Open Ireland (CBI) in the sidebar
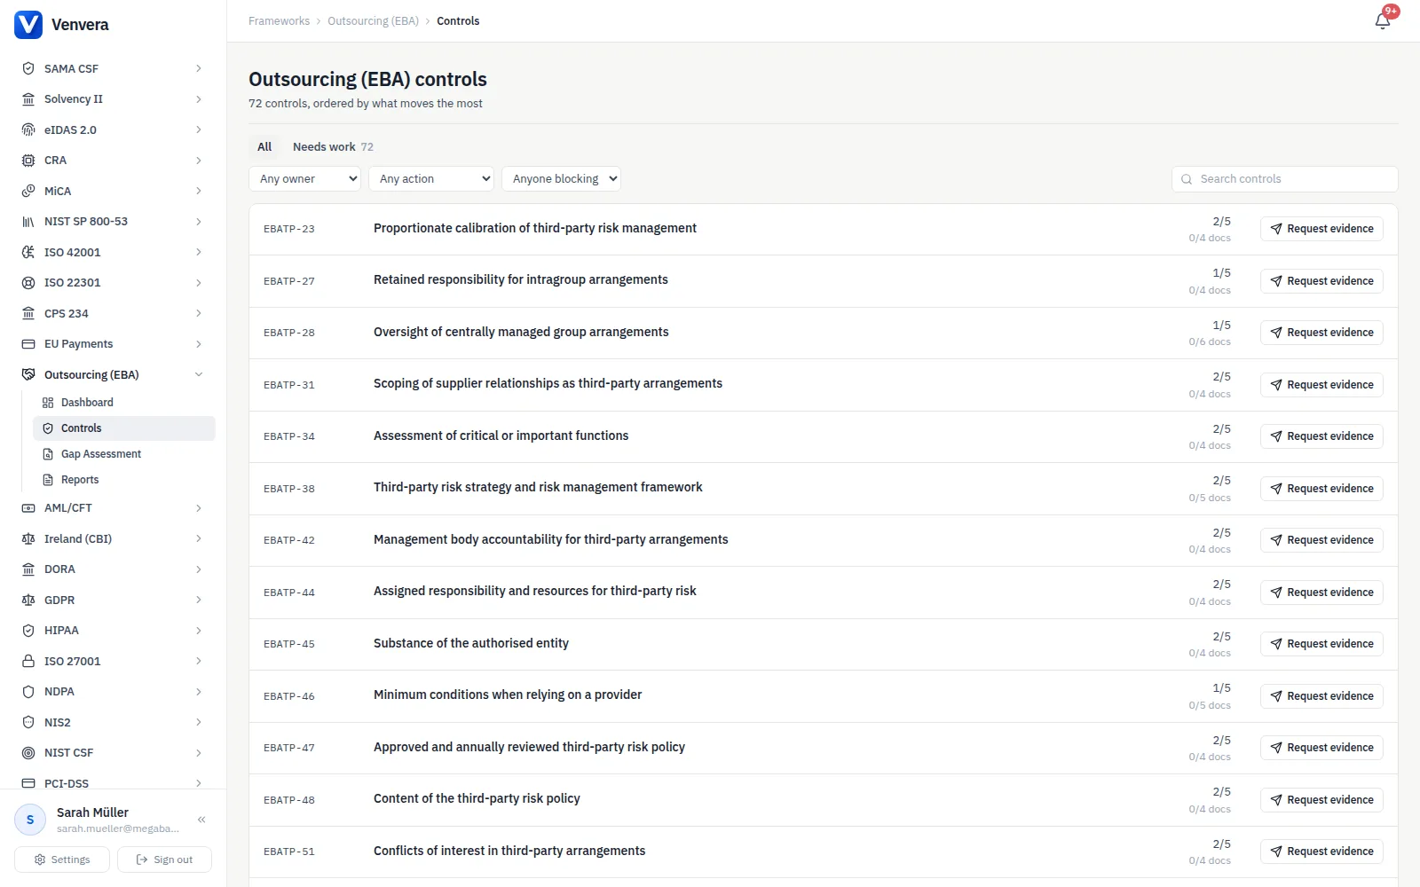Image resolution: width=1420 pixels, height=887 pixels. [114, 538]
